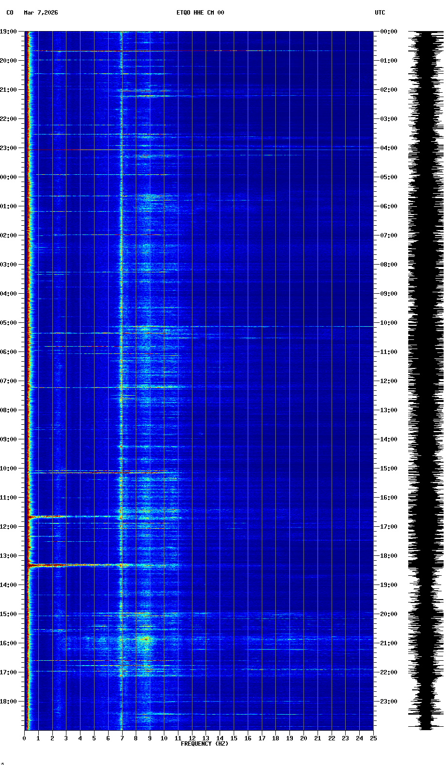Select 12:00 on the UTC time axis

pos(389,381)
